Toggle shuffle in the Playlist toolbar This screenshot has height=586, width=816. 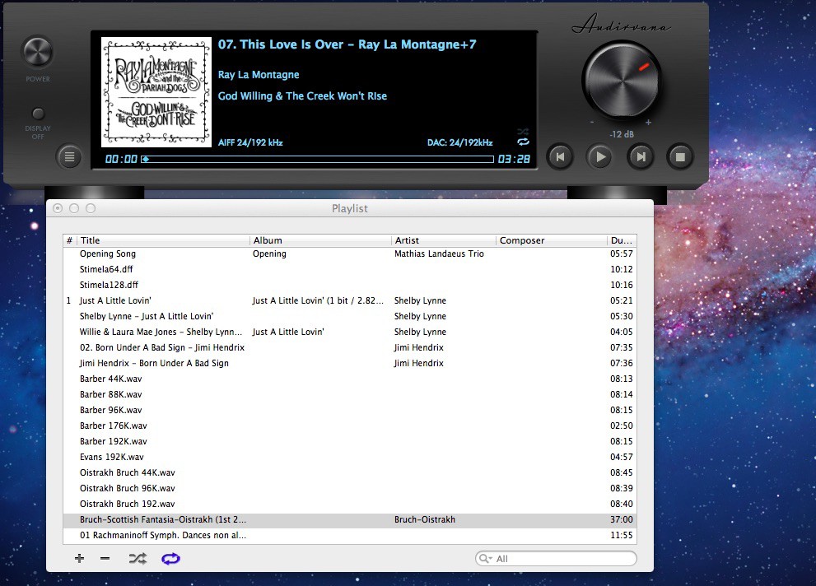pos(138,559)
